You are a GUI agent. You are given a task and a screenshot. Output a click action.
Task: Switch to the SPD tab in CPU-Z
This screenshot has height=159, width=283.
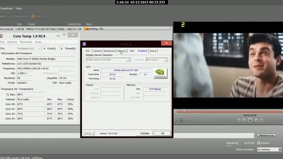[x=132, y=51]
